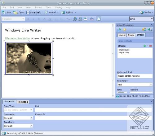The width and height of the screenshot is (155, 136).
Task: Click the spell check icon
Action: point(92,19)
